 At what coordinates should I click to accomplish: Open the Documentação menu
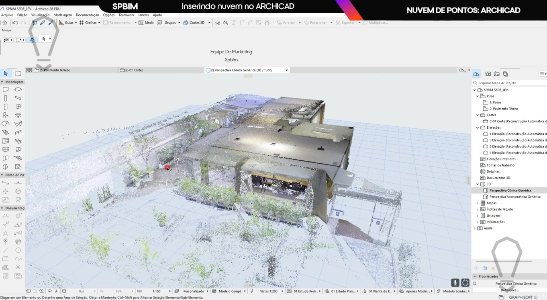click(87, 15)
